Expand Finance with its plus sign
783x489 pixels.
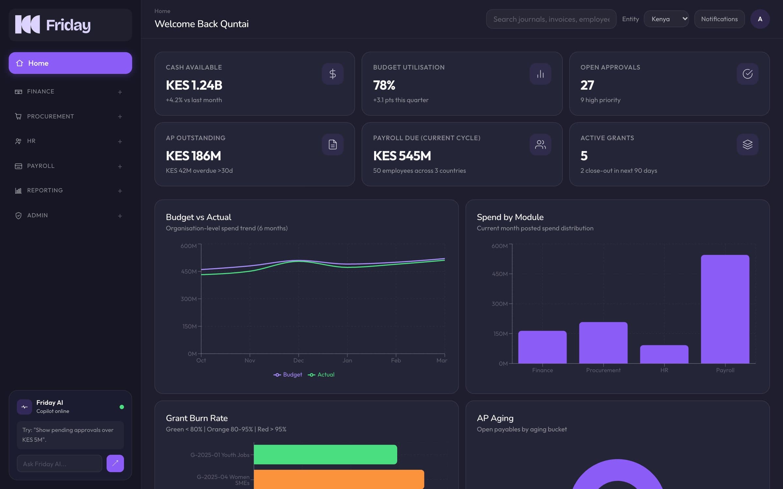(x=120, y=92)
